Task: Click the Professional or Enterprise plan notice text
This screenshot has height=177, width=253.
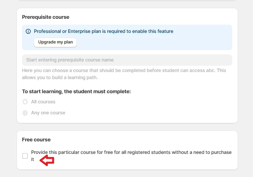Action: (x=104, y=31)
